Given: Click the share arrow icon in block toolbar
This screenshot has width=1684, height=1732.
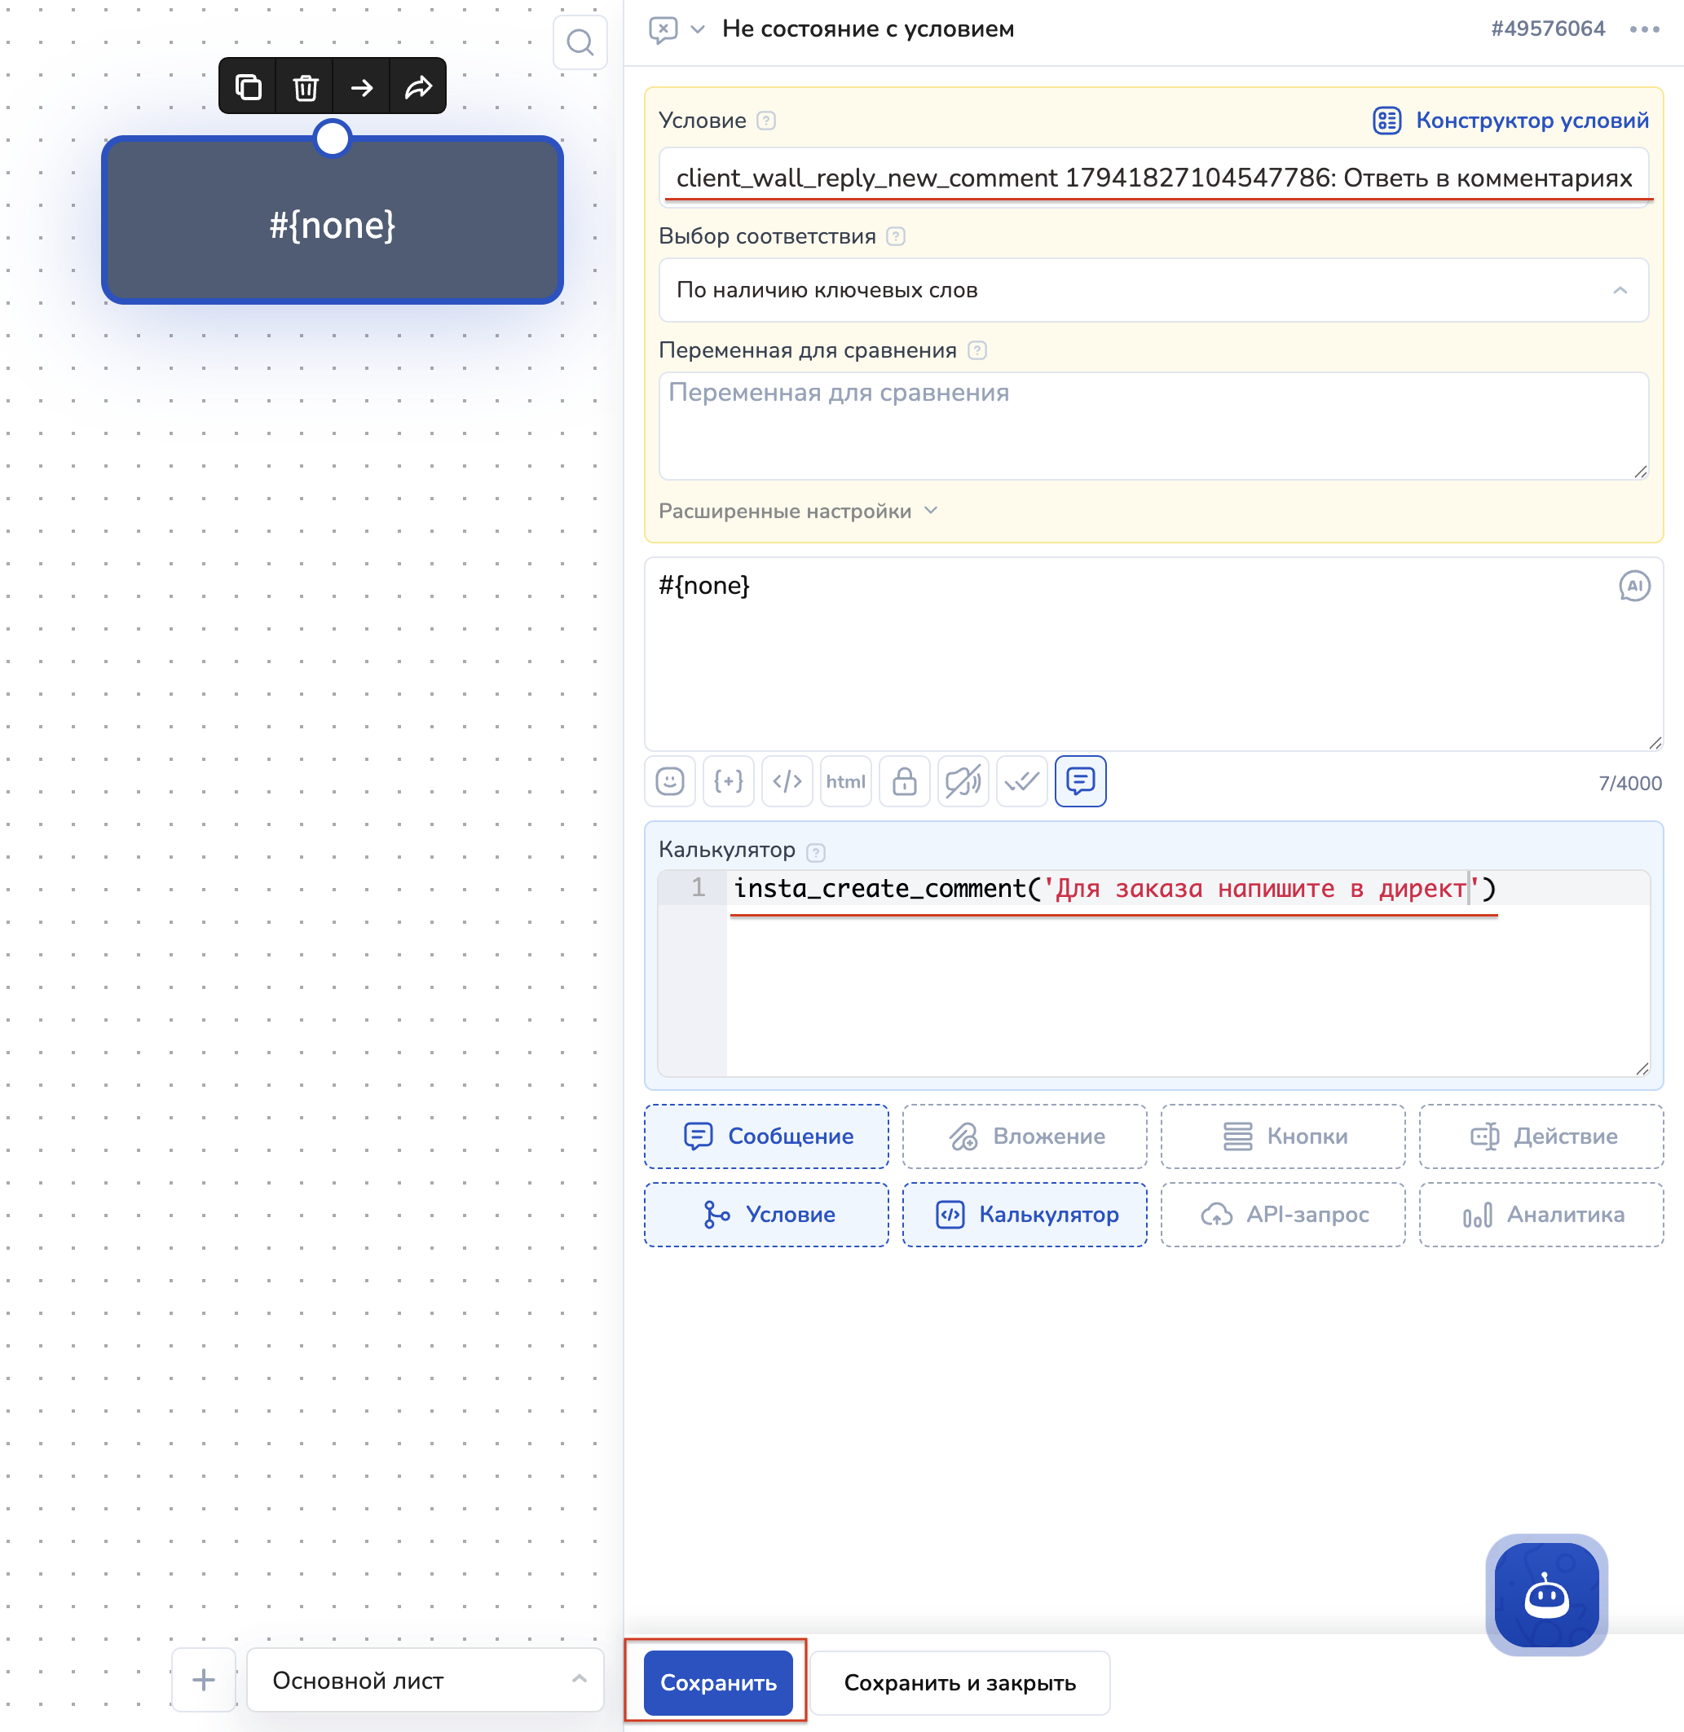Looking at the screenshot, I should pos(418,86).
